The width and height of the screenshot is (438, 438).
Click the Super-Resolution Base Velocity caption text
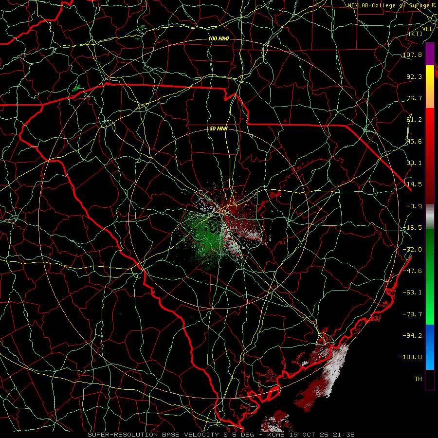[221, 435]
